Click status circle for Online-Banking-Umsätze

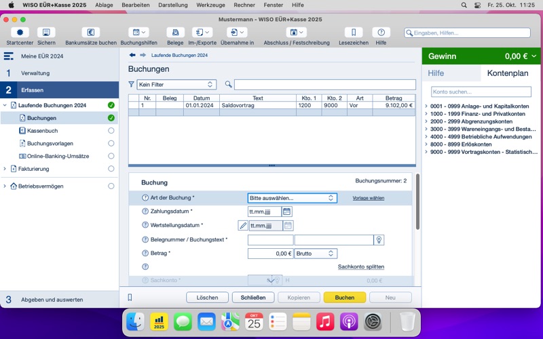click(111, 156)
